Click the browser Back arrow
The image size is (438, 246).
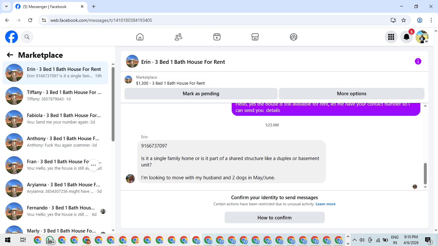click(x=7, y=20)
